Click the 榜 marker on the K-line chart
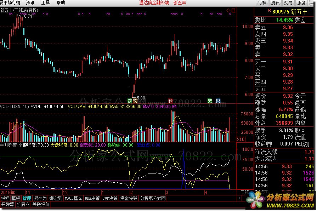 (135, 101)
